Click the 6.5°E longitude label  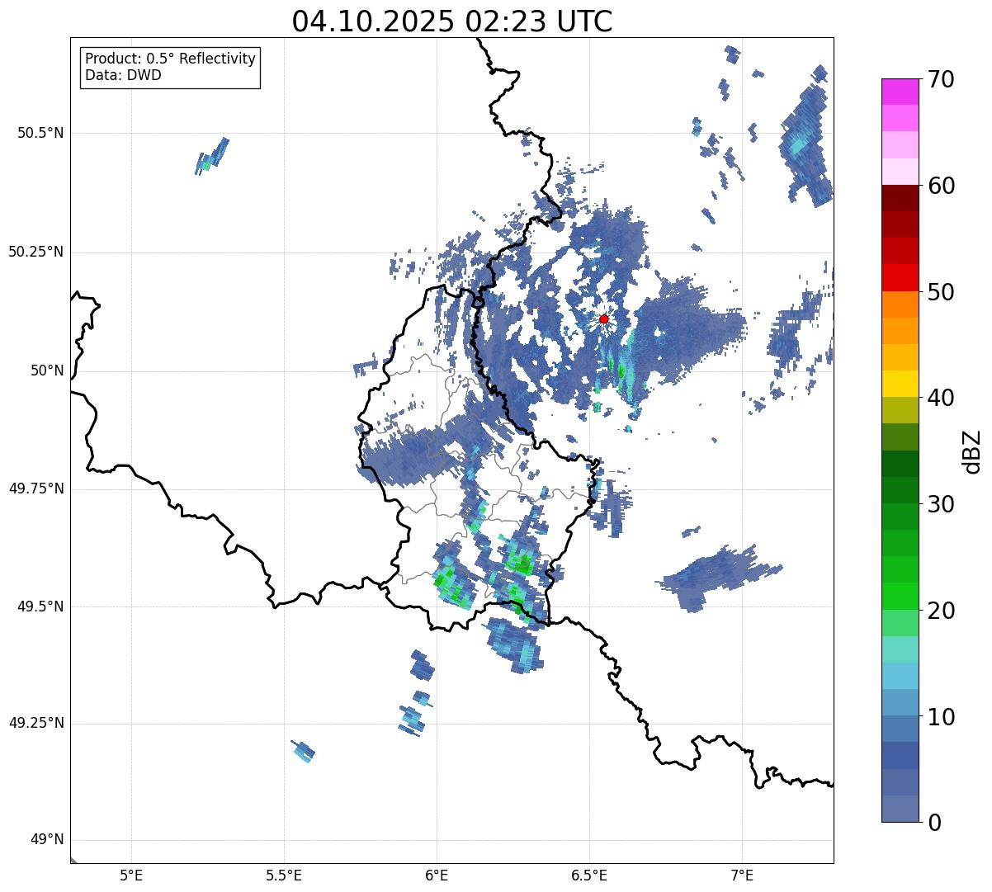(x=589, y=876)
